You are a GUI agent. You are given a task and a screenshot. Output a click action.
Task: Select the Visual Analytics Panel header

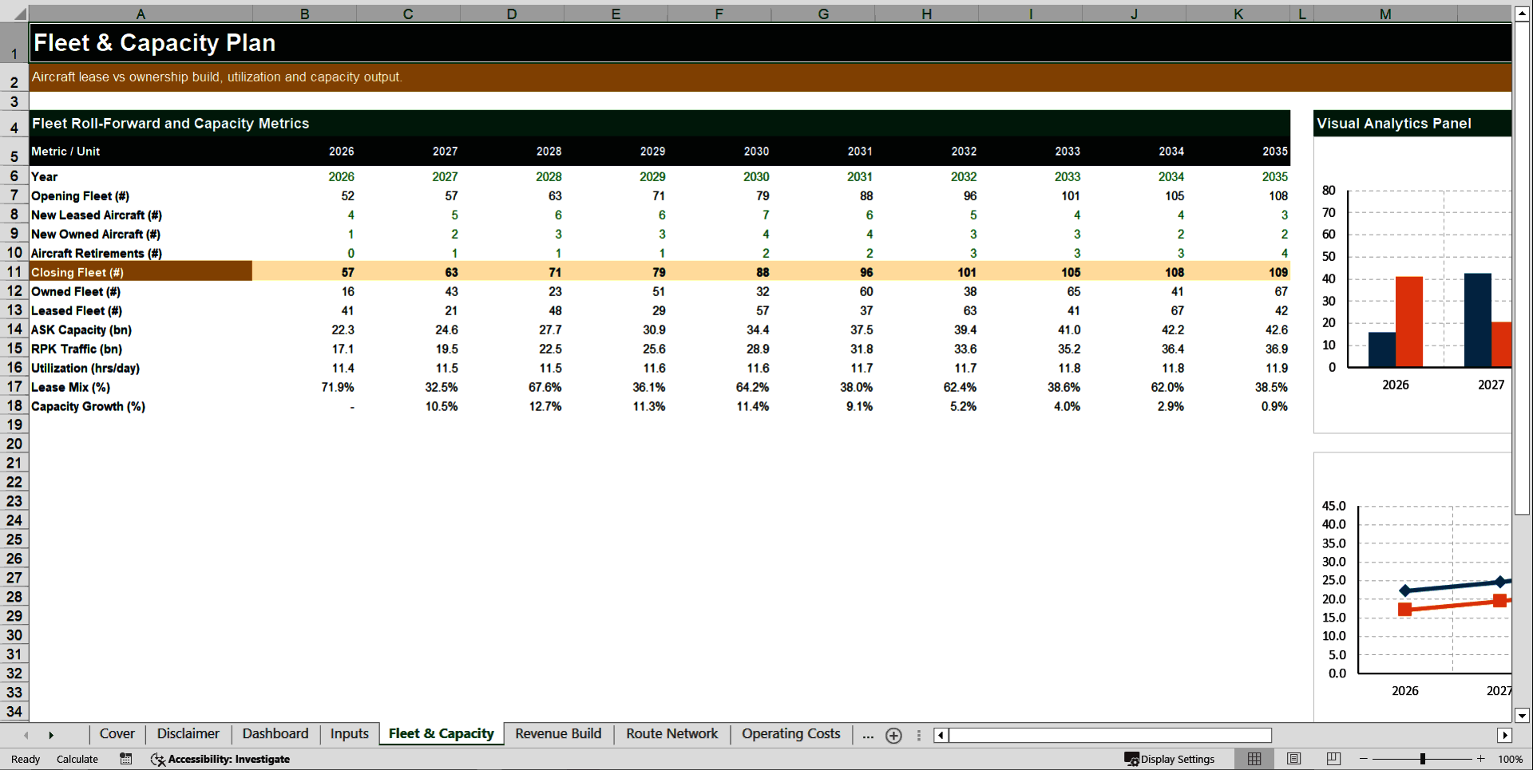1412,124
